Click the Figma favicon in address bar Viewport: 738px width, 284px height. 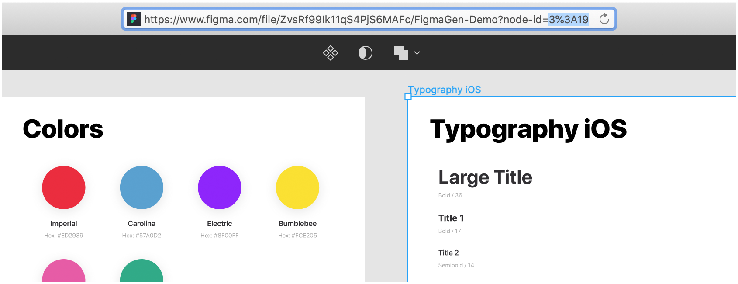tap(134, 19)
